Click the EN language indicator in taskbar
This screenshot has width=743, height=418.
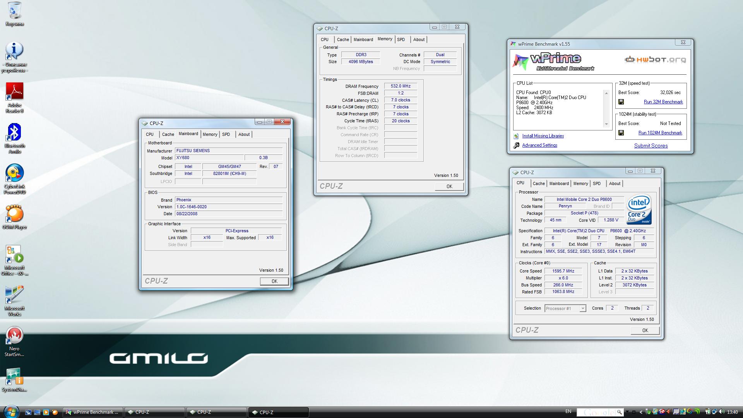tap(568, 411)
